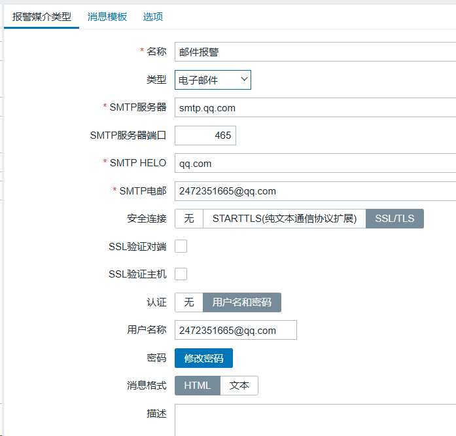Click the 修改密码 button
456x436 pixels.
click(x=203, y=359)
